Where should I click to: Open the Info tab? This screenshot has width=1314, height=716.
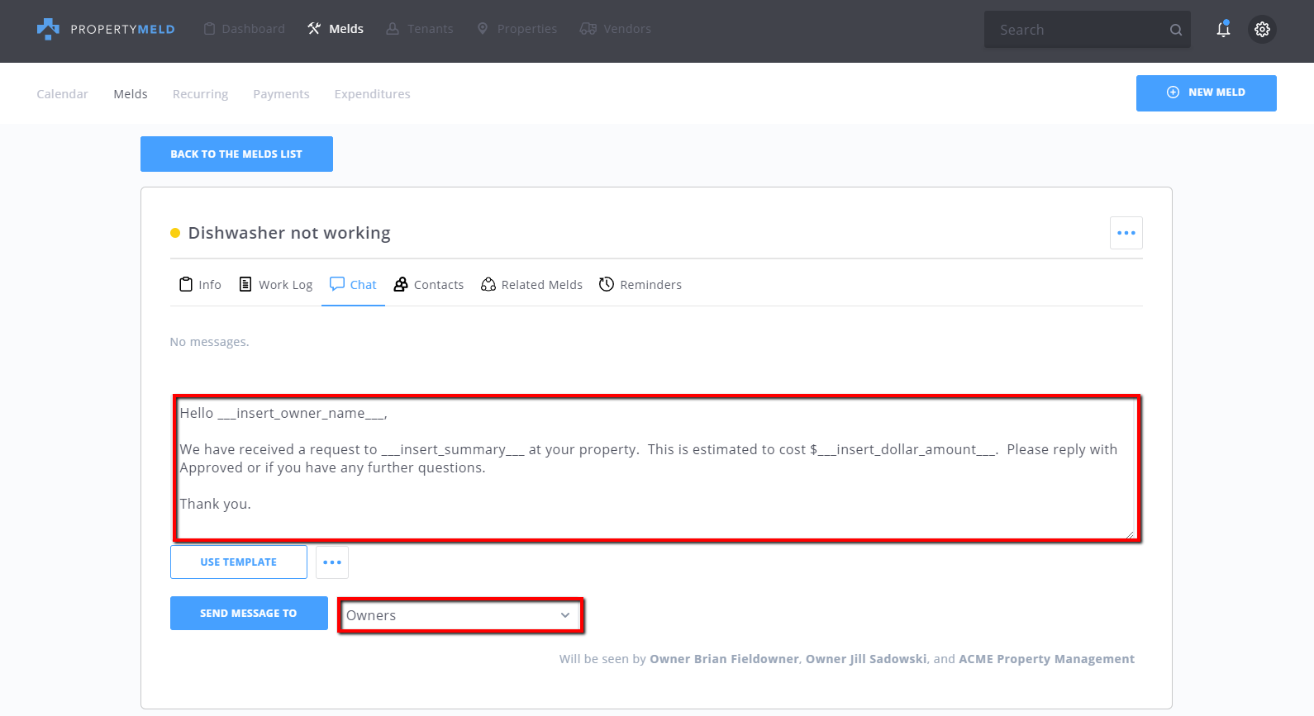pos(201,284)
